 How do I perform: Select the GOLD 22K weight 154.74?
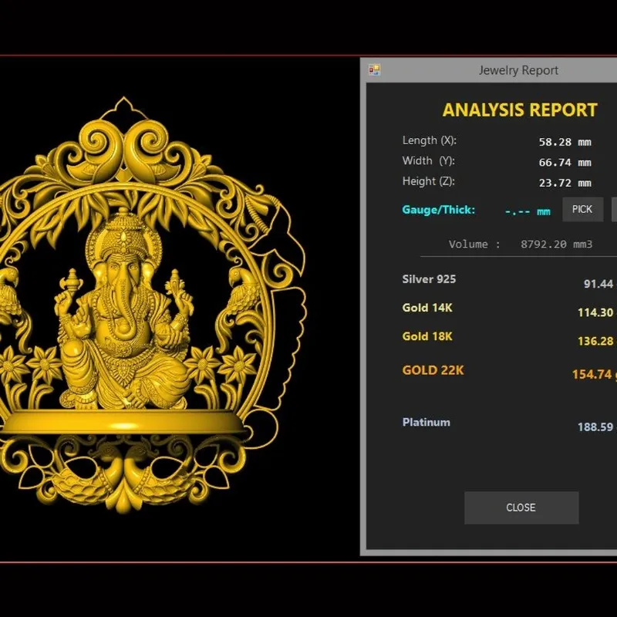592,374
